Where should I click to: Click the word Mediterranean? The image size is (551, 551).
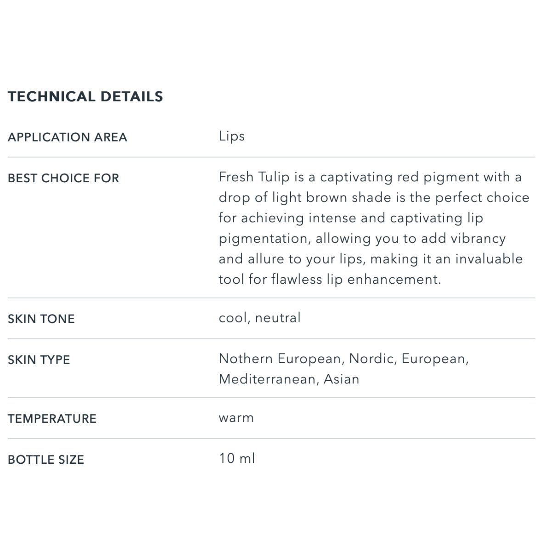[x=268, y=379]
